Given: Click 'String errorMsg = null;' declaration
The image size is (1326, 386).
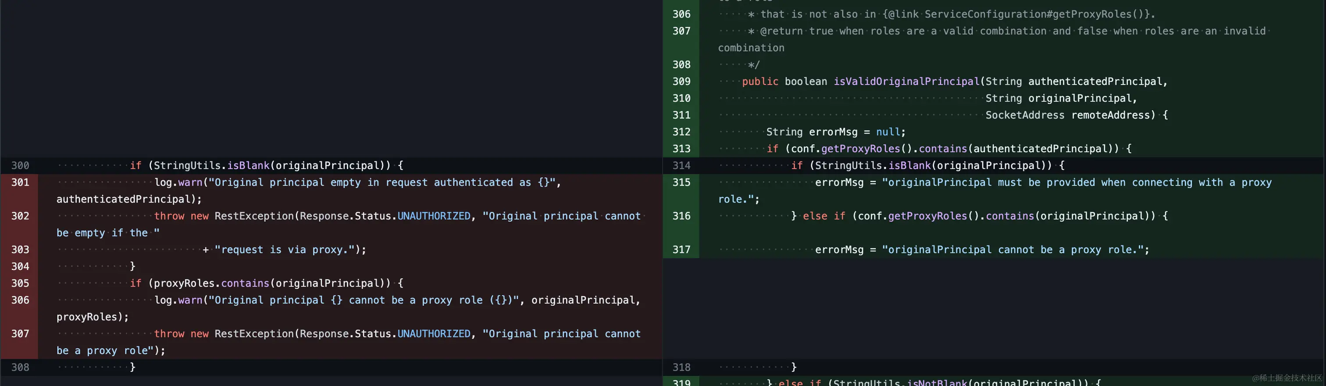Looking at the screenshot, I should [835, 132].
